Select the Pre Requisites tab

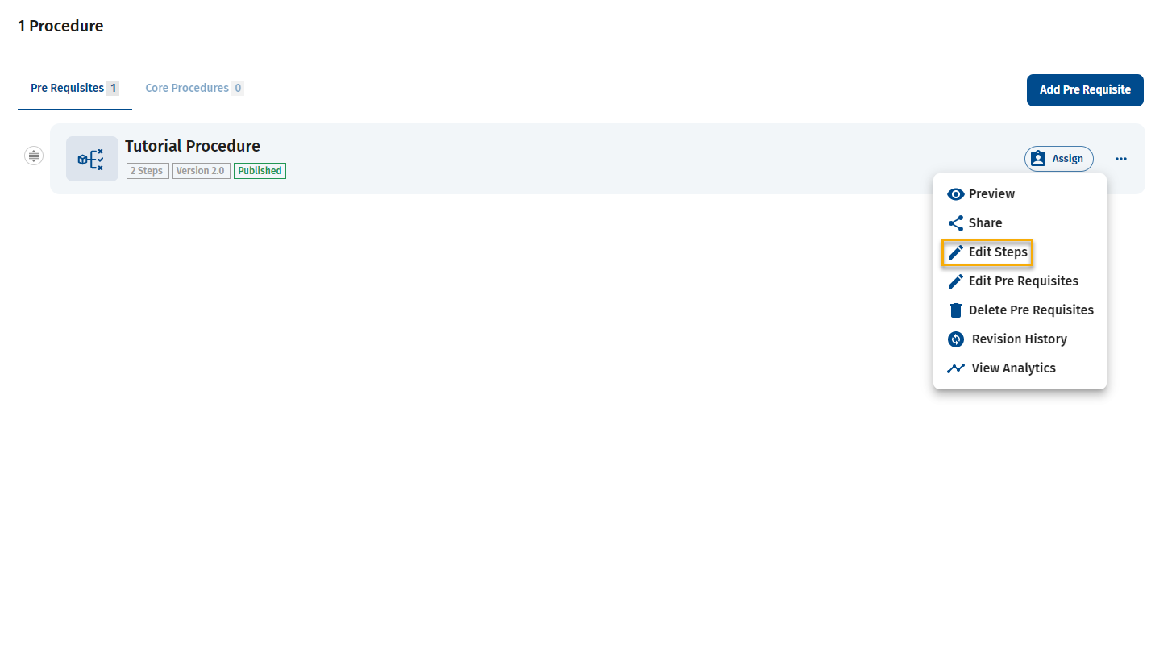coord(68,88)
